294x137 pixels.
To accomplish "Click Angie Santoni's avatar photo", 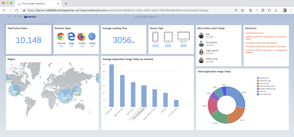I will click(x=201, y=52).
